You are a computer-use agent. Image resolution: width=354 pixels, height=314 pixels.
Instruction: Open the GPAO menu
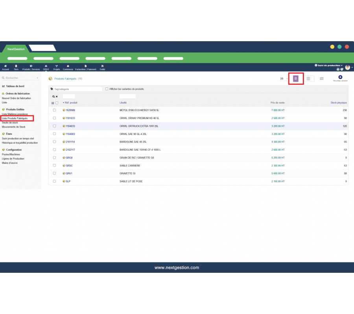click(x=46, y=67)
